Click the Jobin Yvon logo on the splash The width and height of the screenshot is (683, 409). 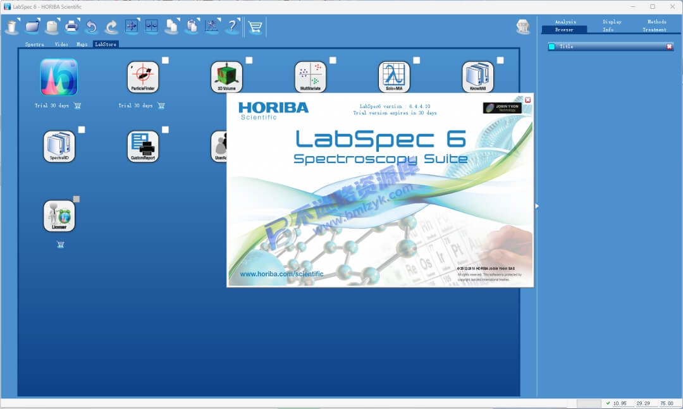tap(502, 107)
